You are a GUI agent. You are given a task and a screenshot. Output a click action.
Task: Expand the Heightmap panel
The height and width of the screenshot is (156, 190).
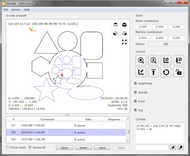point(145,84)
